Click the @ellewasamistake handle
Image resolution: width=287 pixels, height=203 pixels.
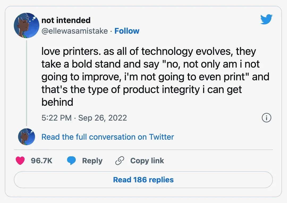[x=75, y=31]
